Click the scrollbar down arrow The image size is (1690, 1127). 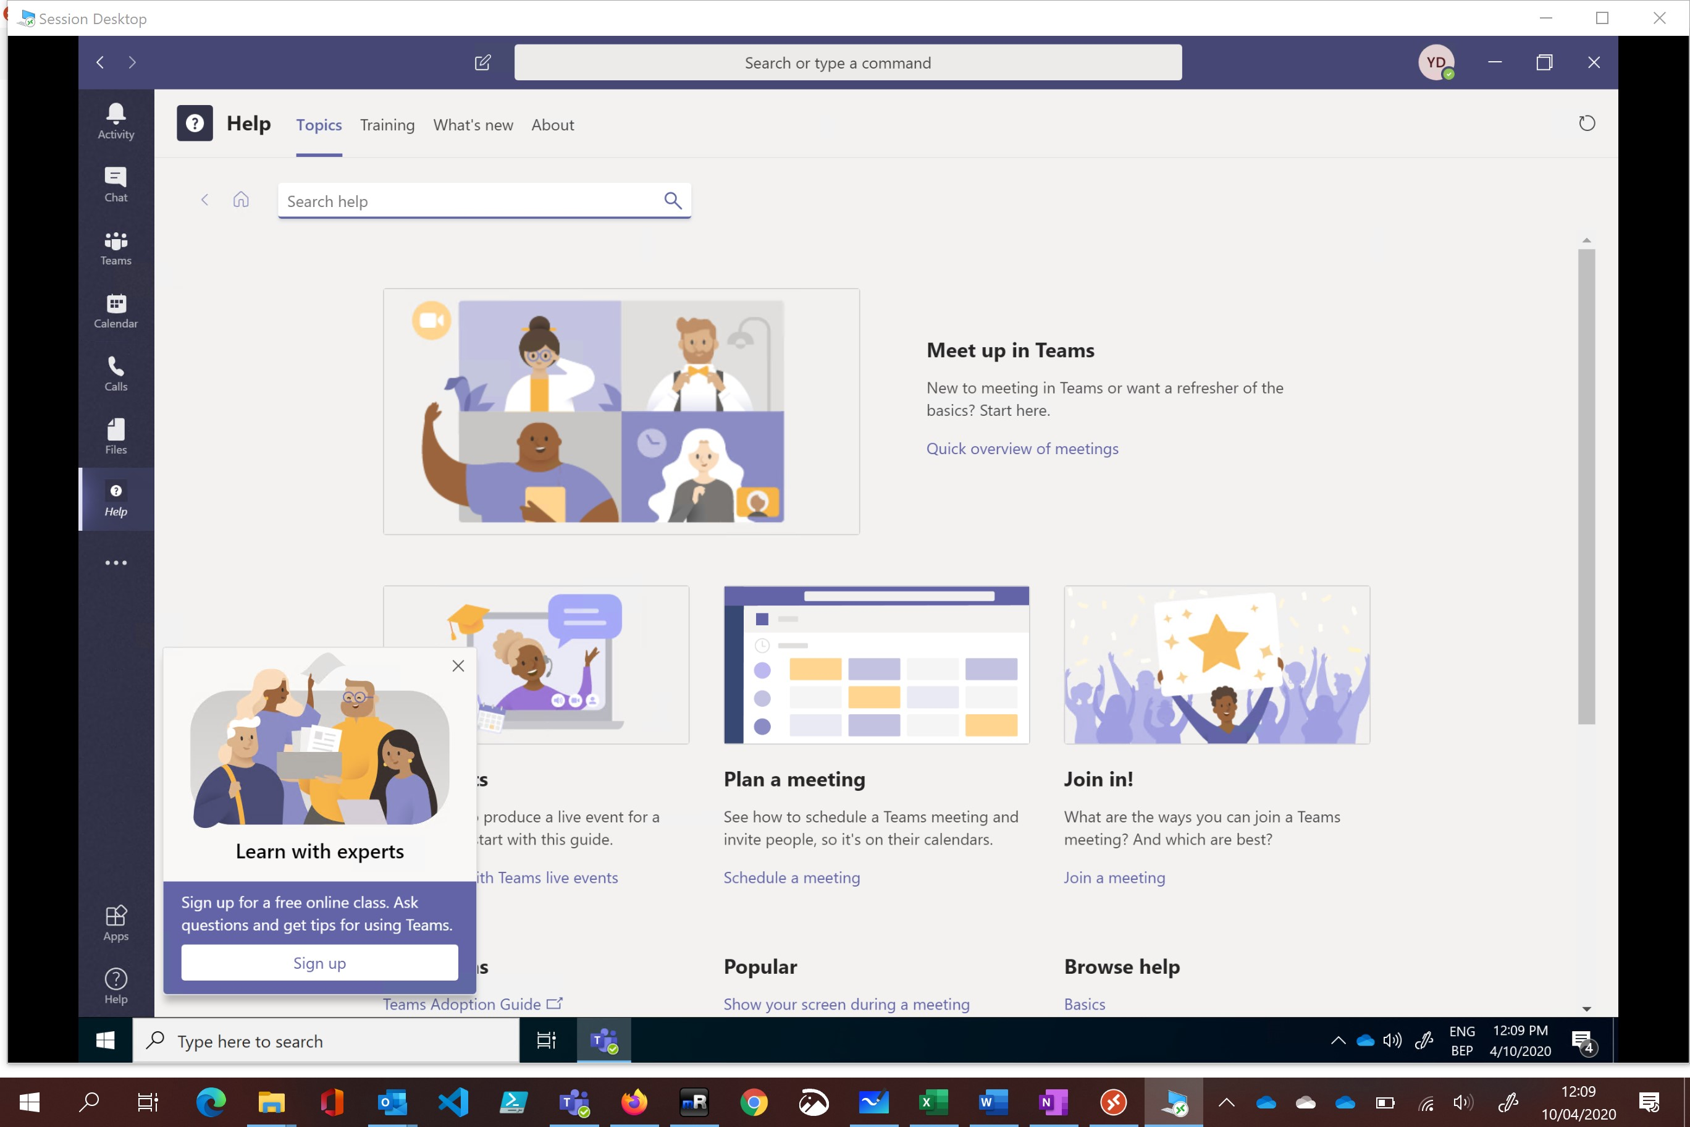coord(1586,1009)
